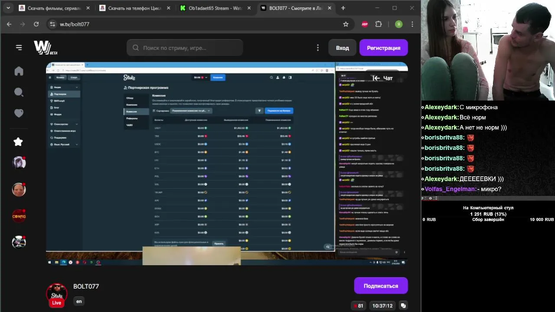Click the На Компьютерный стул donation goal text
Screen dimensions: 555x312
click(488, 208)
